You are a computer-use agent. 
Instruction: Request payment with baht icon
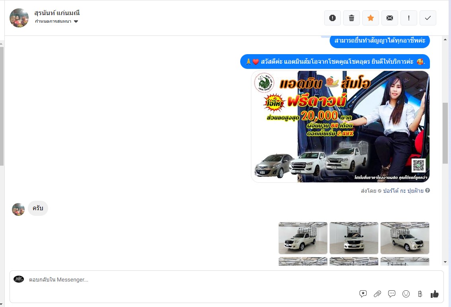pos(420,294)
